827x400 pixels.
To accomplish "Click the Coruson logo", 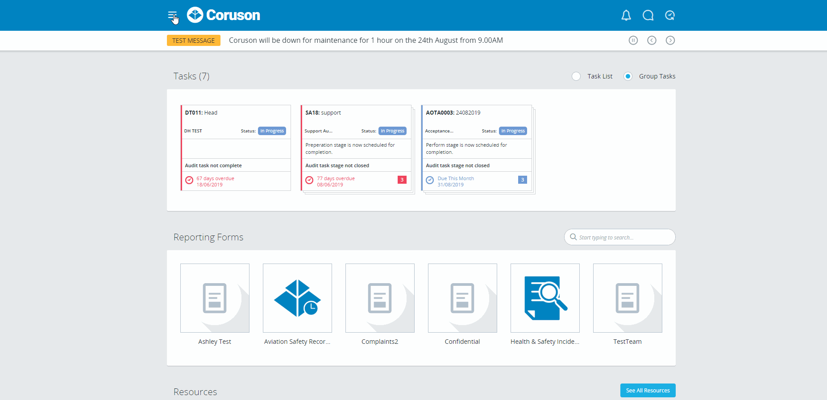I will pyautogui.click(x=223, y=15).
